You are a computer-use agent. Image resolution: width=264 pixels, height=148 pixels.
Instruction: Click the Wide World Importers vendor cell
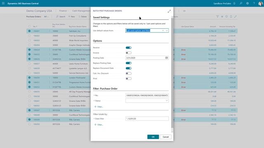(78, 40)
